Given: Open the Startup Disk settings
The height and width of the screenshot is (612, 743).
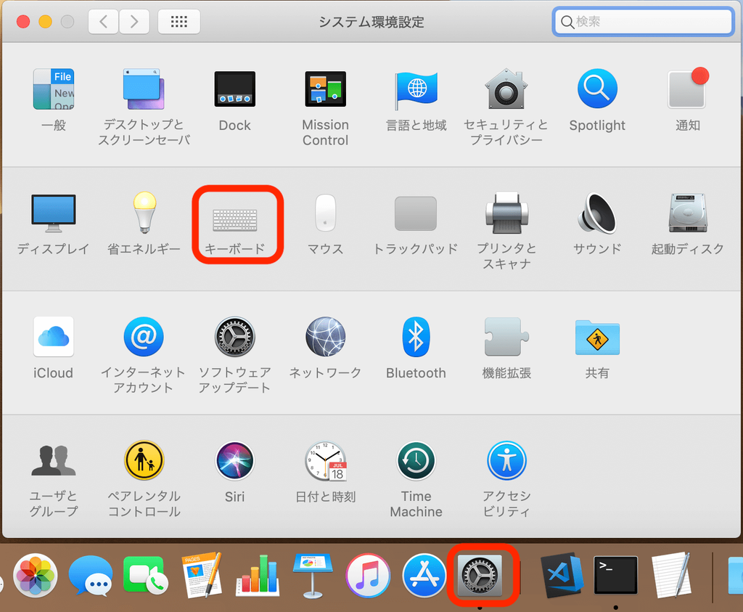Looking at the screenshot, I should tap(687, 214).
